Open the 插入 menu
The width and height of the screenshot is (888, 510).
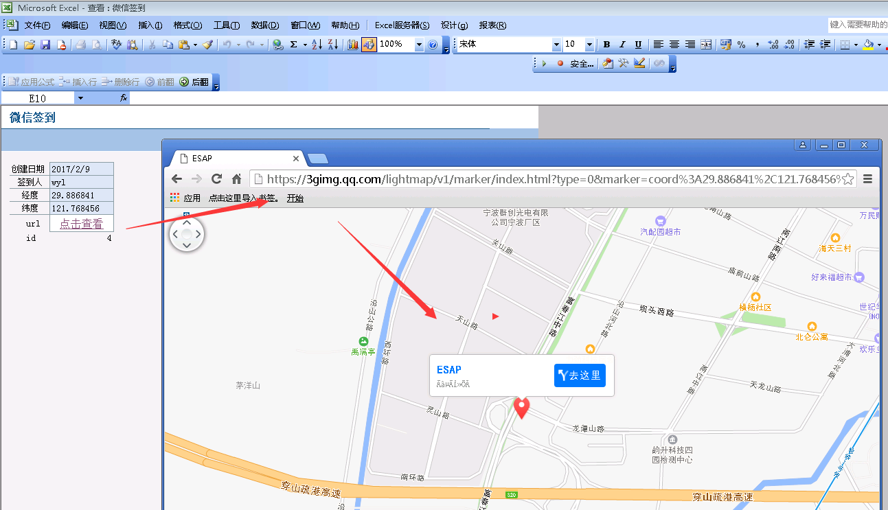pos(150,25)
